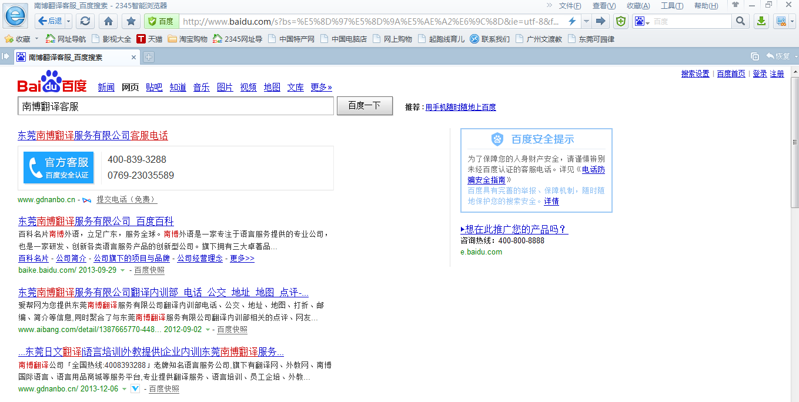Screen dimensions: 799x402
Task: Open the skin shirt icon in title bar
Action: 735,5
